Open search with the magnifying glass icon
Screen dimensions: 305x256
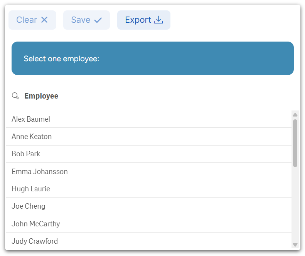pos(15,96)
